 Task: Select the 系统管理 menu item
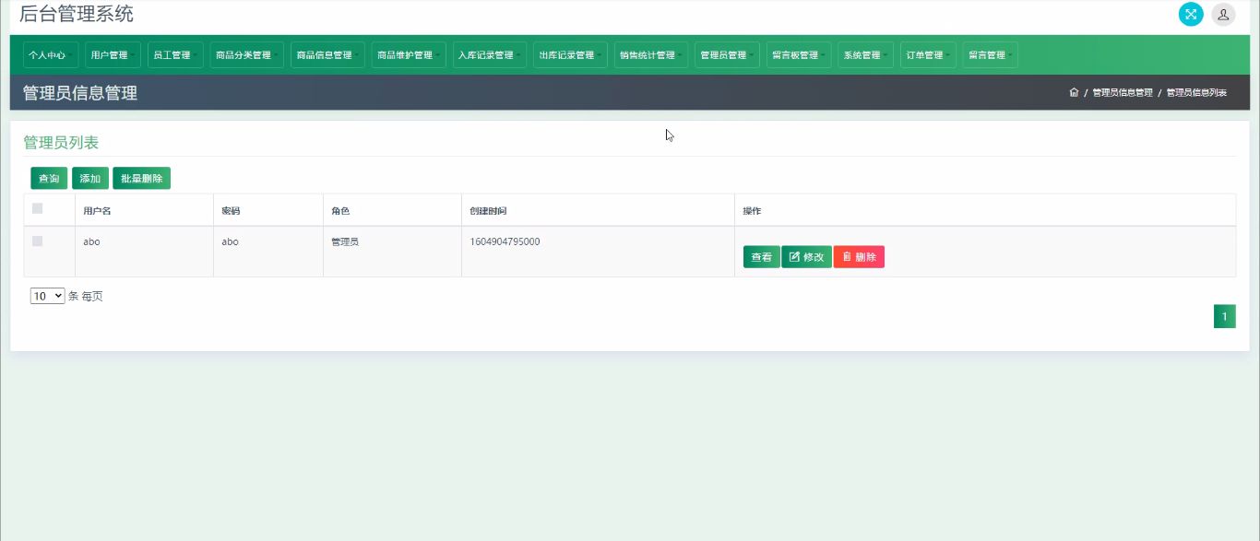pos(865,55)
